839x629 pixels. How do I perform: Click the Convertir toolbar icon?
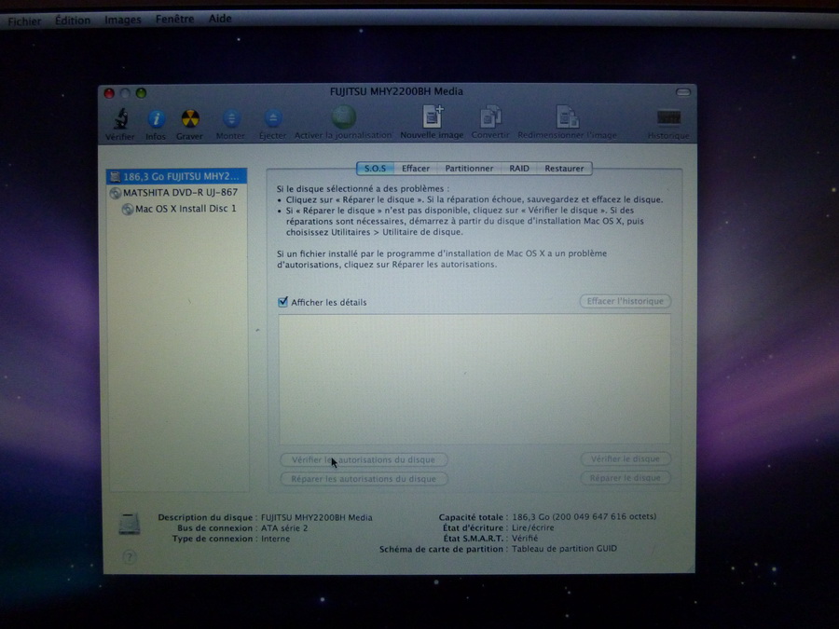(490, 116)
